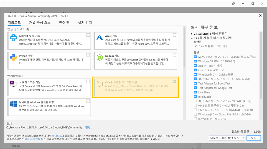Click the '설치 세부 정보' heading
Screen dimensions: 267x149
[204, 27]
